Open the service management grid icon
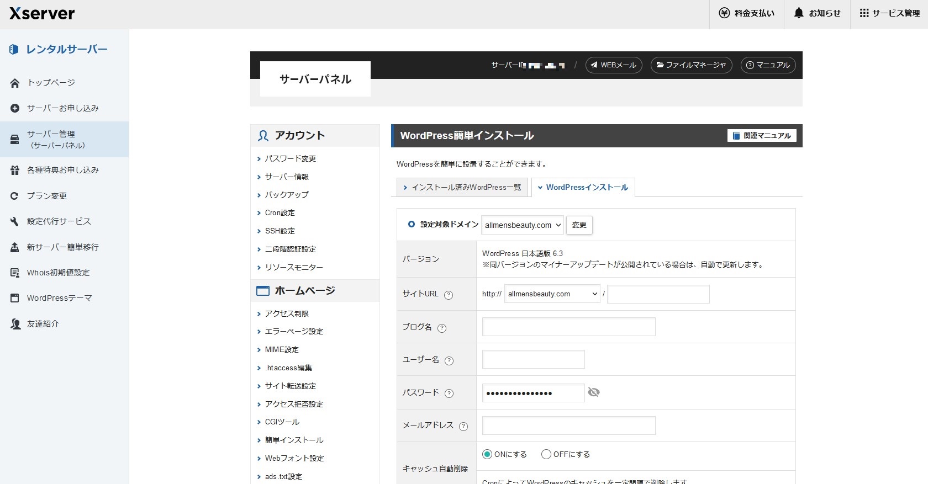This screenshot has width=928, height=484. coord(864,13)
